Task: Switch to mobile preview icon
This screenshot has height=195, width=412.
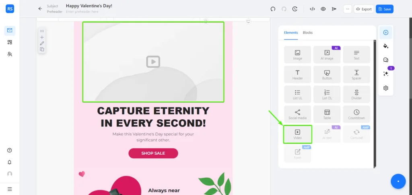Action: pyautogui.click(x=206, y=21)
